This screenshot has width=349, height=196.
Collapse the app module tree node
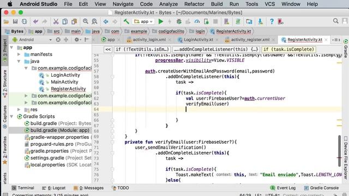pyautogui.click(x=11, y=47)
